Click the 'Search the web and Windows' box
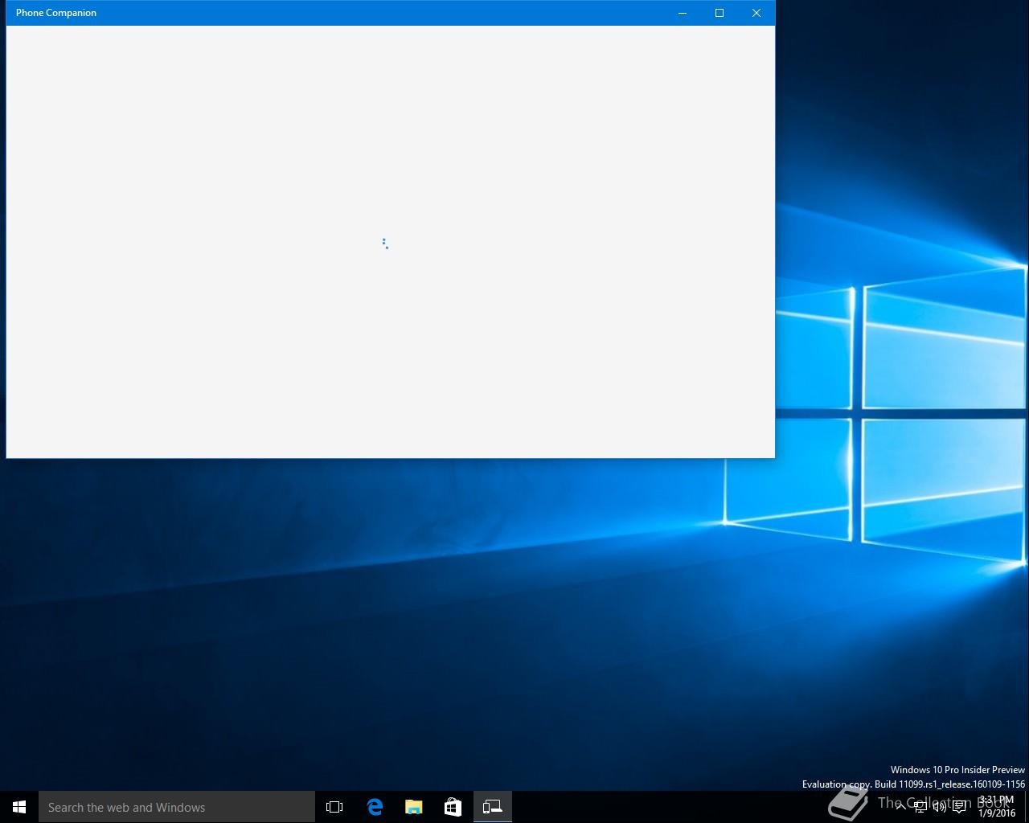The image size is (1029, 823). 177,807
